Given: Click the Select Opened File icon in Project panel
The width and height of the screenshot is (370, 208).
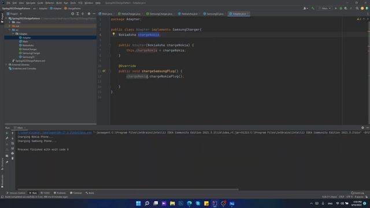Looking at the screenshot, I should (x=72, y=14).
